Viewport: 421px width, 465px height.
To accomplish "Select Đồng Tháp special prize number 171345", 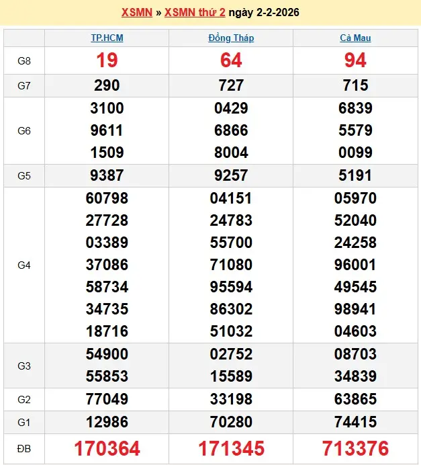I will tap(231, 448).
